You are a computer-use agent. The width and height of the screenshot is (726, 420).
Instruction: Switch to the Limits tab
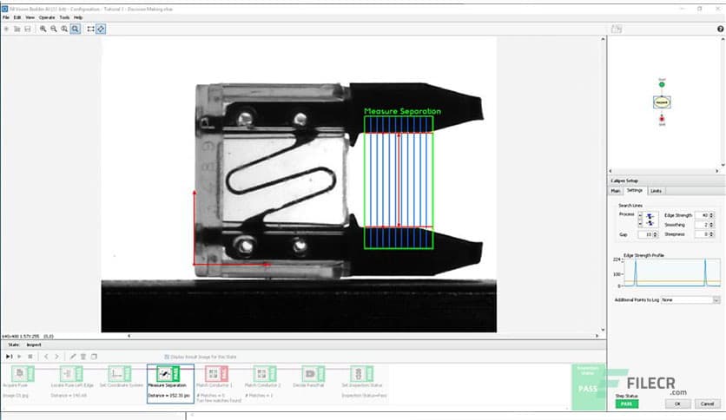(656, 190)
